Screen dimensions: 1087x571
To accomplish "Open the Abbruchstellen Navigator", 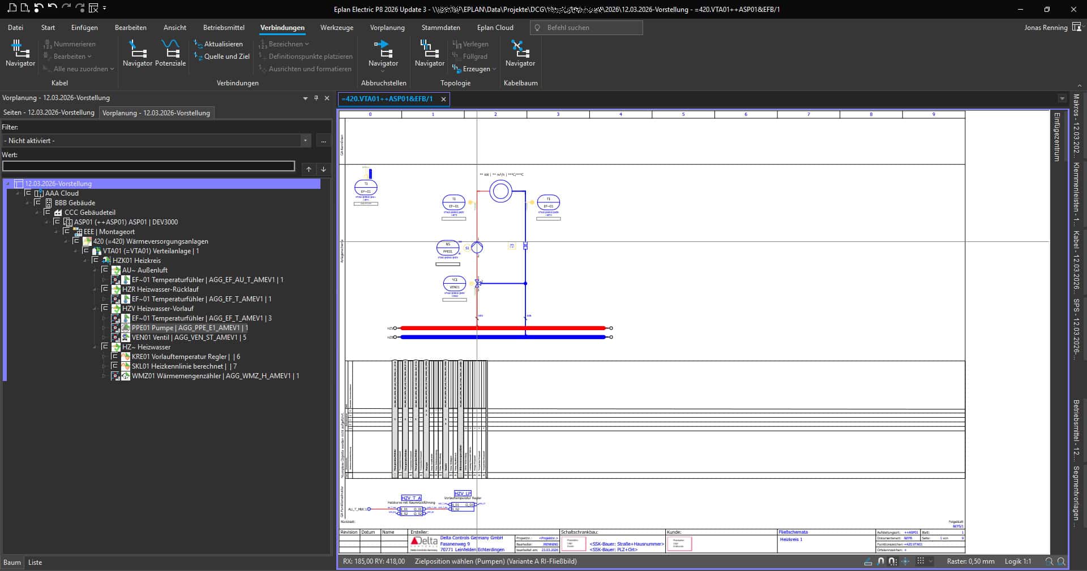I will point(383,53).
